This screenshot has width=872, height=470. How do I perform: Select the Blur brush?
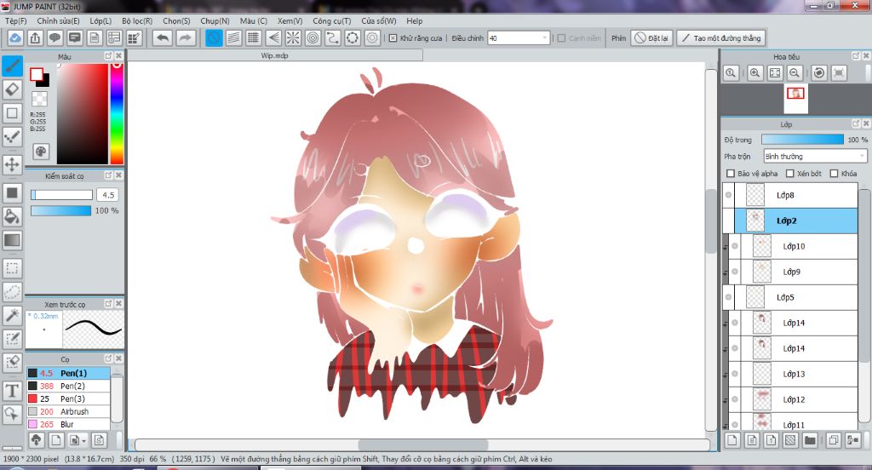point(68,424)
